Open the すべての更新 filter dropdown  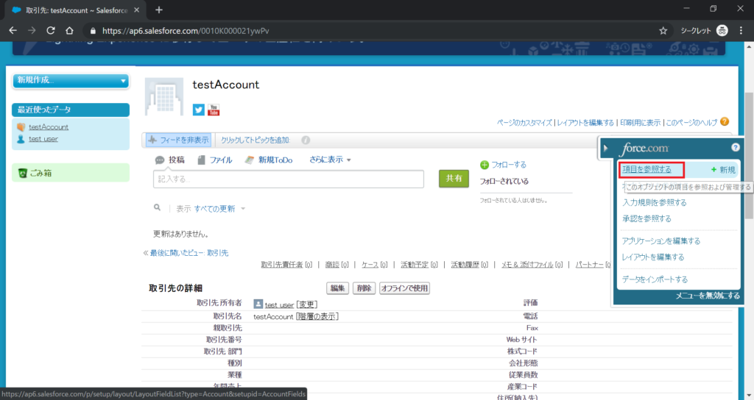coord(219,209)
